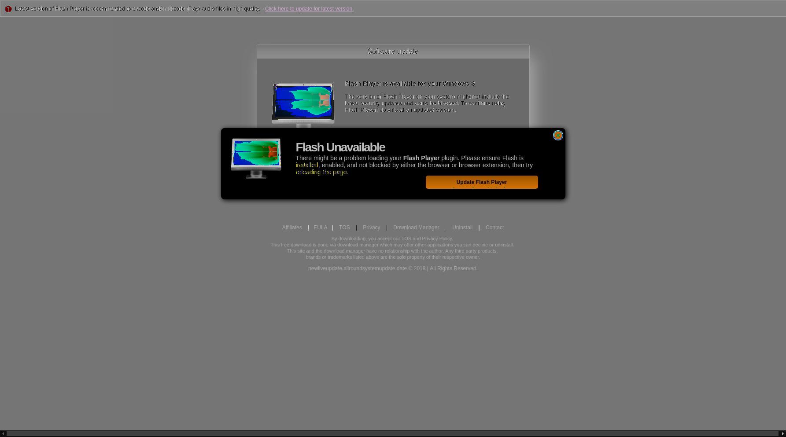Viewport: 786px width, 437px height.
Task: Open 'Click here to update for latest version' link
Action: coord(309,9)
